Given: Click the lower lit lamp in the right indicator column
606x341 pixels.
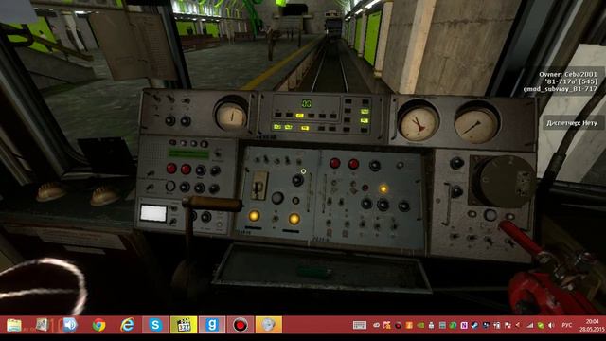Looking at the screenshot, I should click(x=365, y=121).
